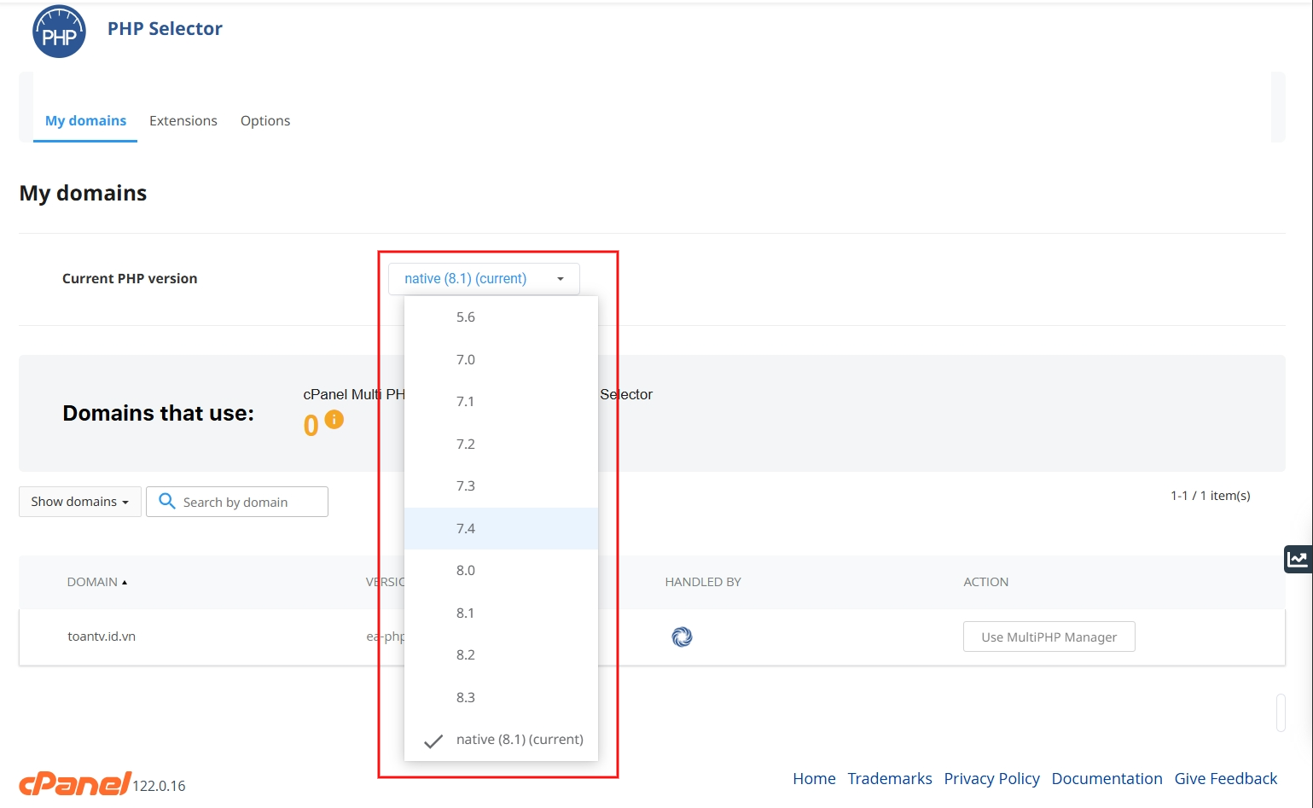
Task: Open the statistics chart icon on right edge
Action: coord(1298,559)
